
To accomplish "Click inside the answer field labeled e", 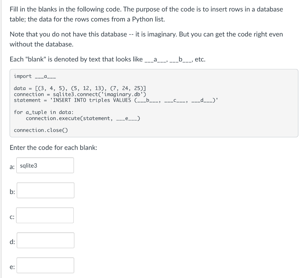I will pos(45,265).
